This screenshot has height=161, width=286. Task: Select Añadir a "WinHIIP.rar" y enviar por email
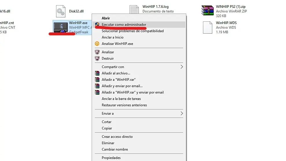pos(139,92)
